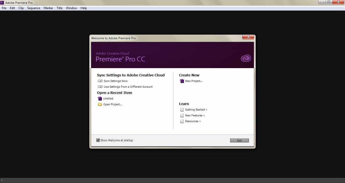
Task: Open the Title menu
Action: tap(59, 8)
